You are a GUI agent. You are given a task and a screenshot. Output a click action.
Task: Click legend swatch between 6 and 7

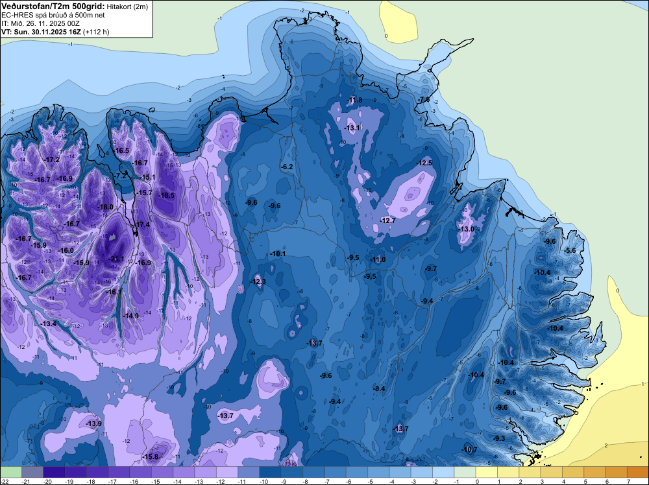click(617, 472)
